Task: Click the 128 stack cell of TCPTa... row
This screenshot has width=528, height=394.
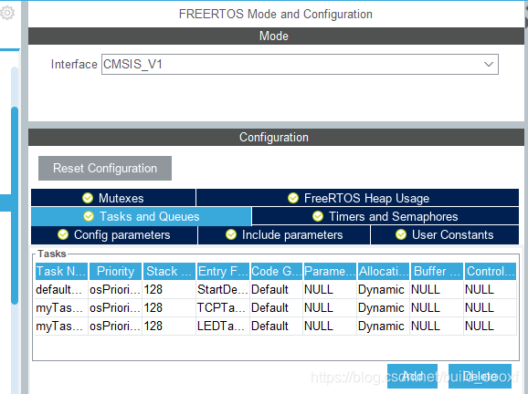Action: (x=169, y=307)
